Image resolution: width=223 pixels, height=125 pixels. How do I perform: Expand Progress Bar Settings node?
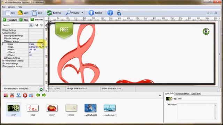click(3, 66)
